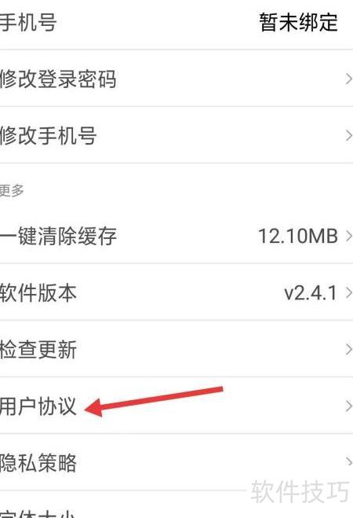Select 一键清除缓存 to clear cache
Image resolution: width=353 pixels, height=518 pixels.
point(176,236)
